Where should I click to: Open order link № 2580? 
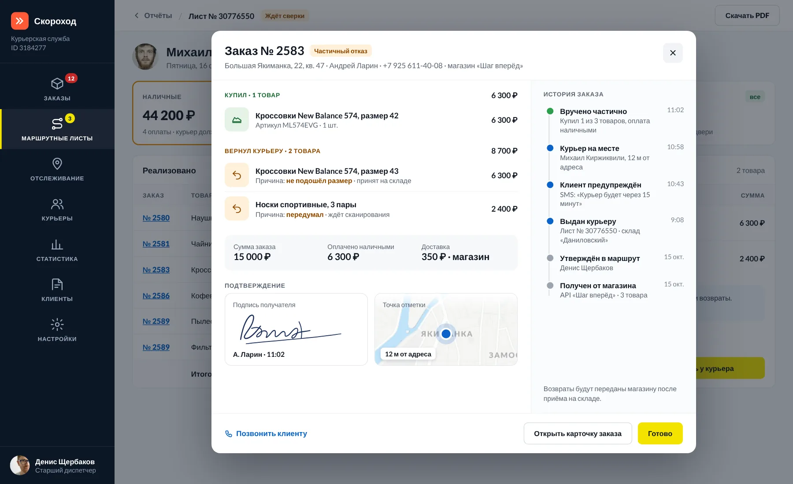pyautogui.click(x=156, y=218)
